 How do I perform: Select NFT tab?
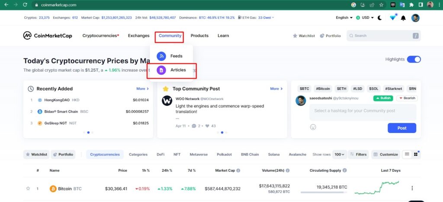click(177, 155)
